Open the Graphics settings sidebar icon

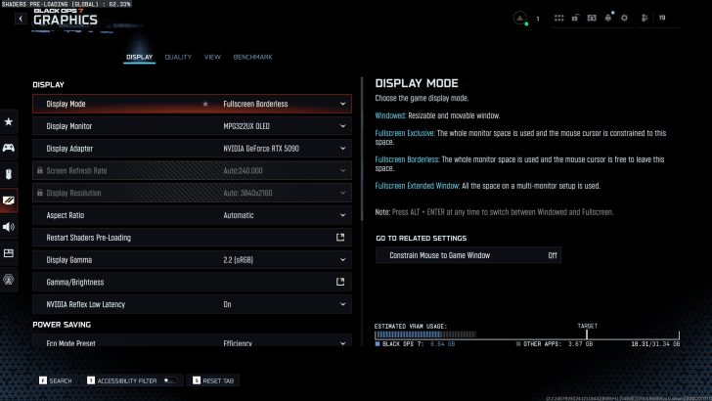(x=9, y=200)
